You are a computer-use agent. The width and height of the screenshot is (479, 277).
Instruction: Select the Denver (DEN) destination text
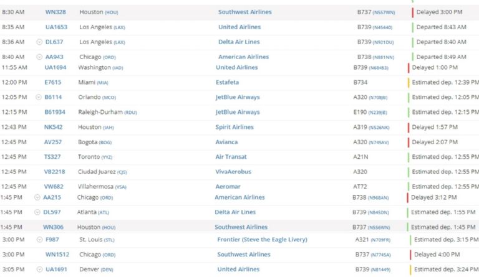coord(96,270)
